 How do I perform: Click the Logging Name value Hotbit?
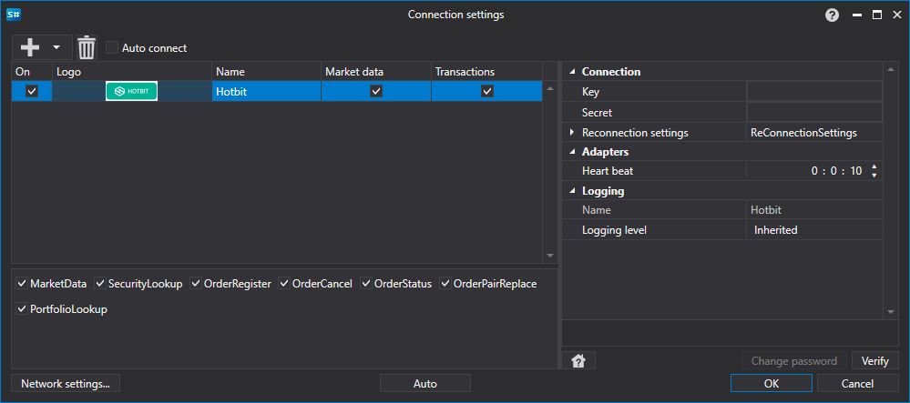[x=814, y=210]
